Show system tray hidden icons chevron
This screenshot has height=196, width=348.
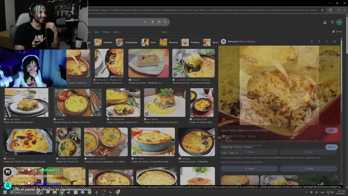[306, 192]
